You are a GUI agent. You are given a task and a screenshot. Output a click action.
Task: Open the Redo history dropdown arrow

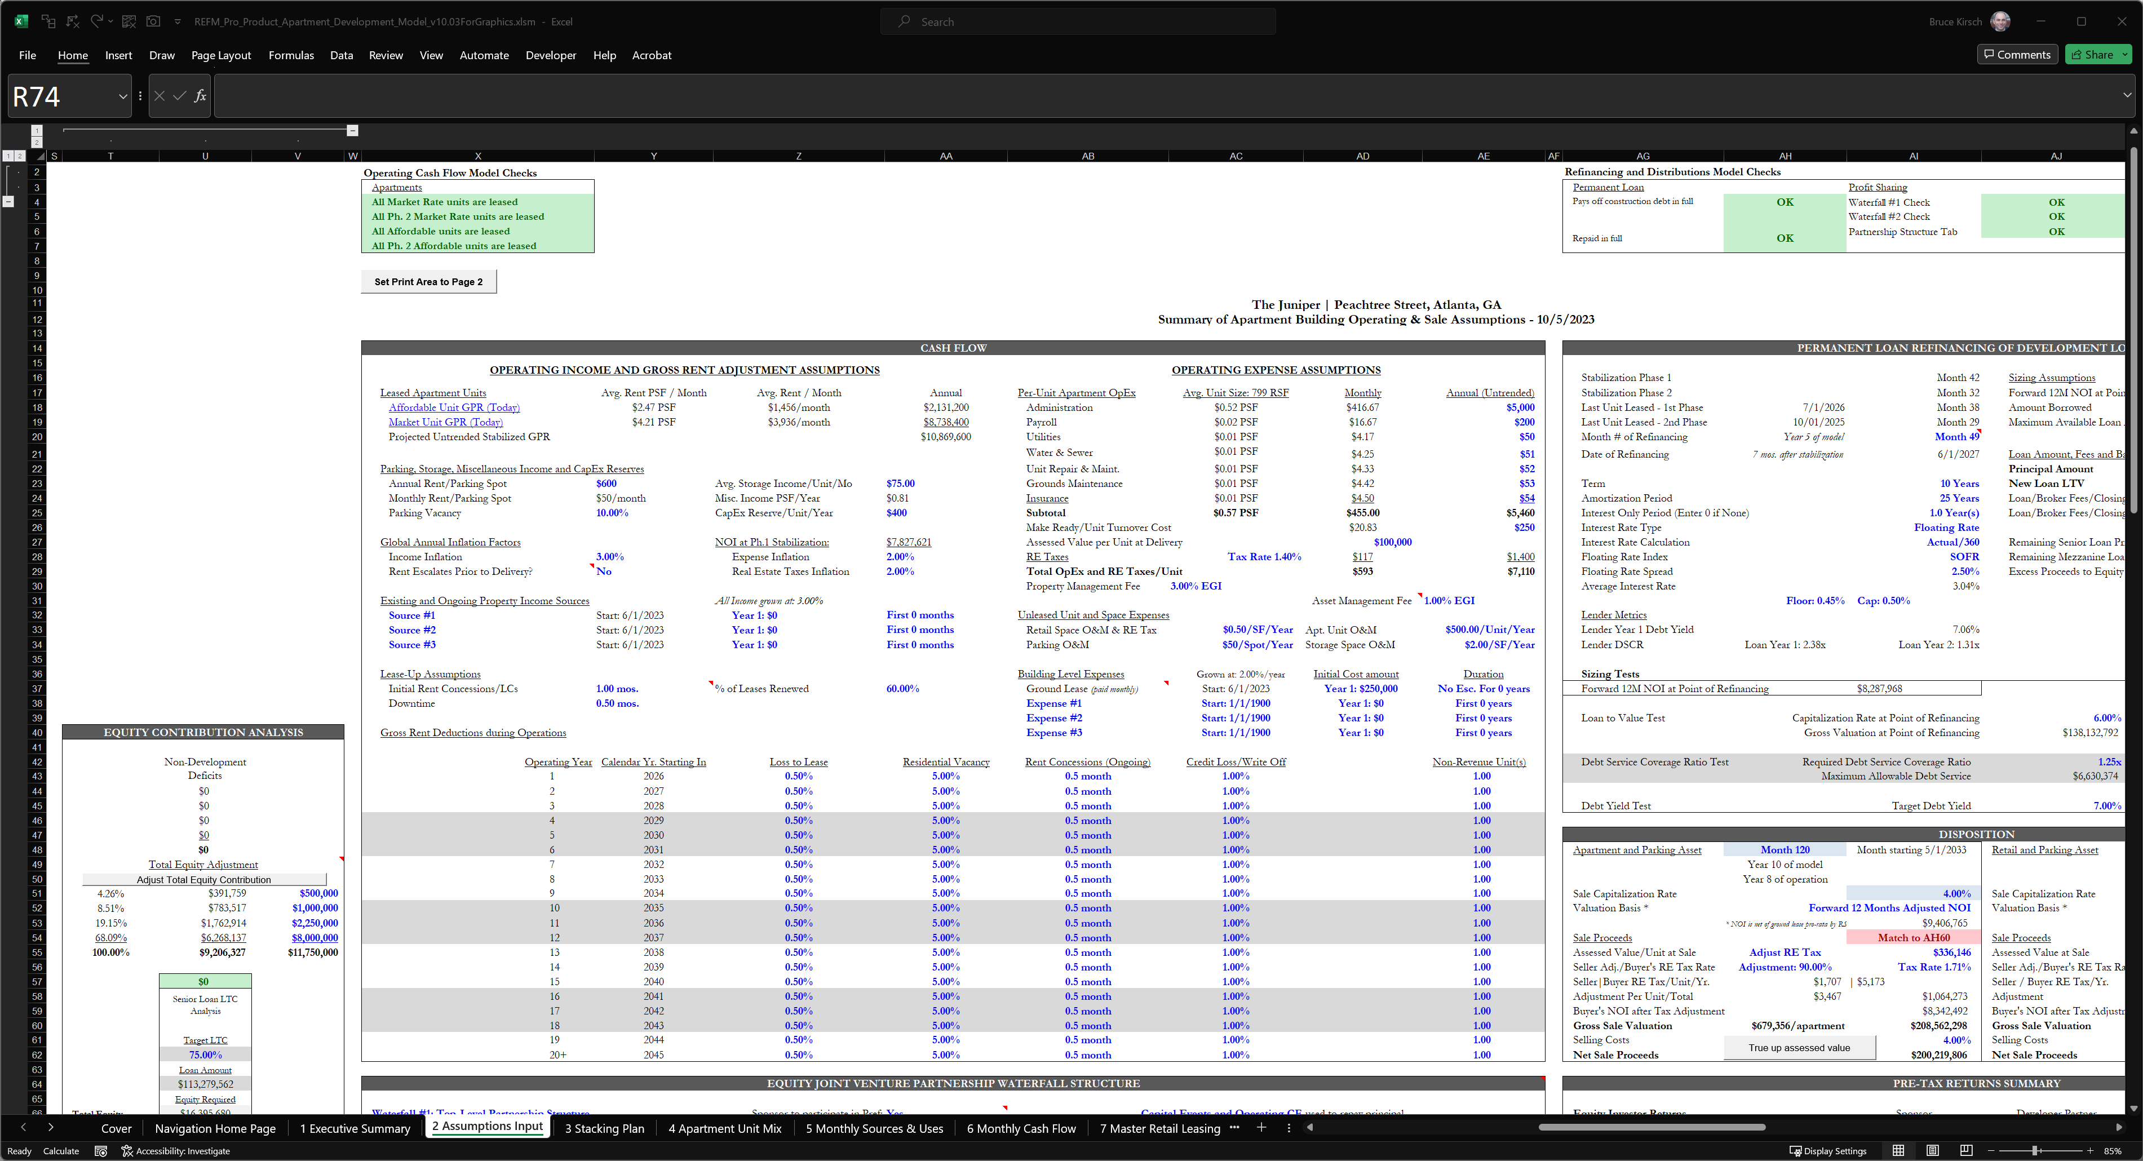[x=110, y=21]
